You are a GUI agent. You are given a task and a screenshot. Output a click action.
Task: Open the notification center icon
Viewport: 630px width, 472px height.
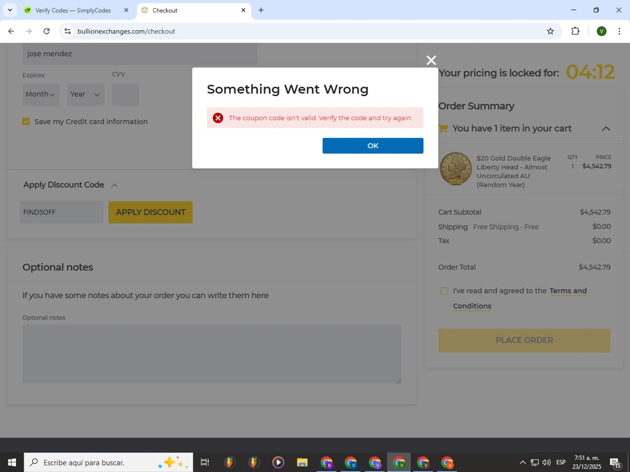tap(615, 463)
